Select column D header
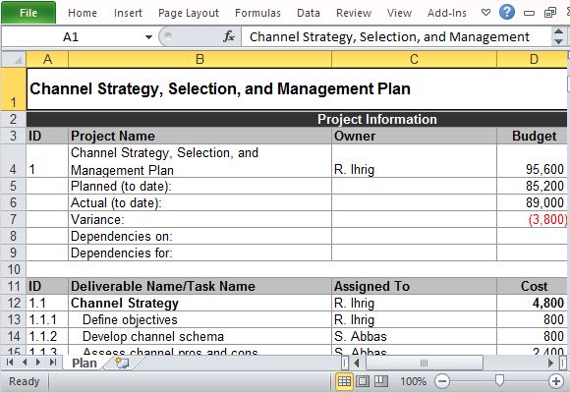 [533, 59]
